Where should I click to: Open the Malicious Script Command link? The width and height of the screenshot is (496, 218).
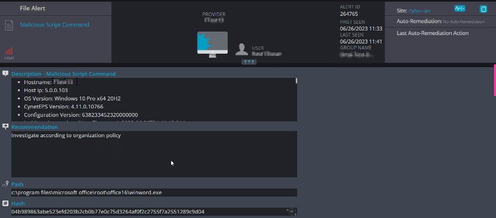54,25
